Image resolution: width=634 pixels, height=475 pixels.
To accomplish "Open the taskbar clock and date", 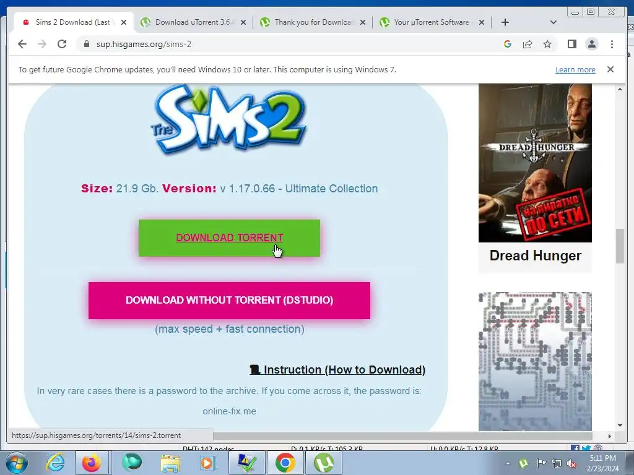I will (x=602, y=463).
